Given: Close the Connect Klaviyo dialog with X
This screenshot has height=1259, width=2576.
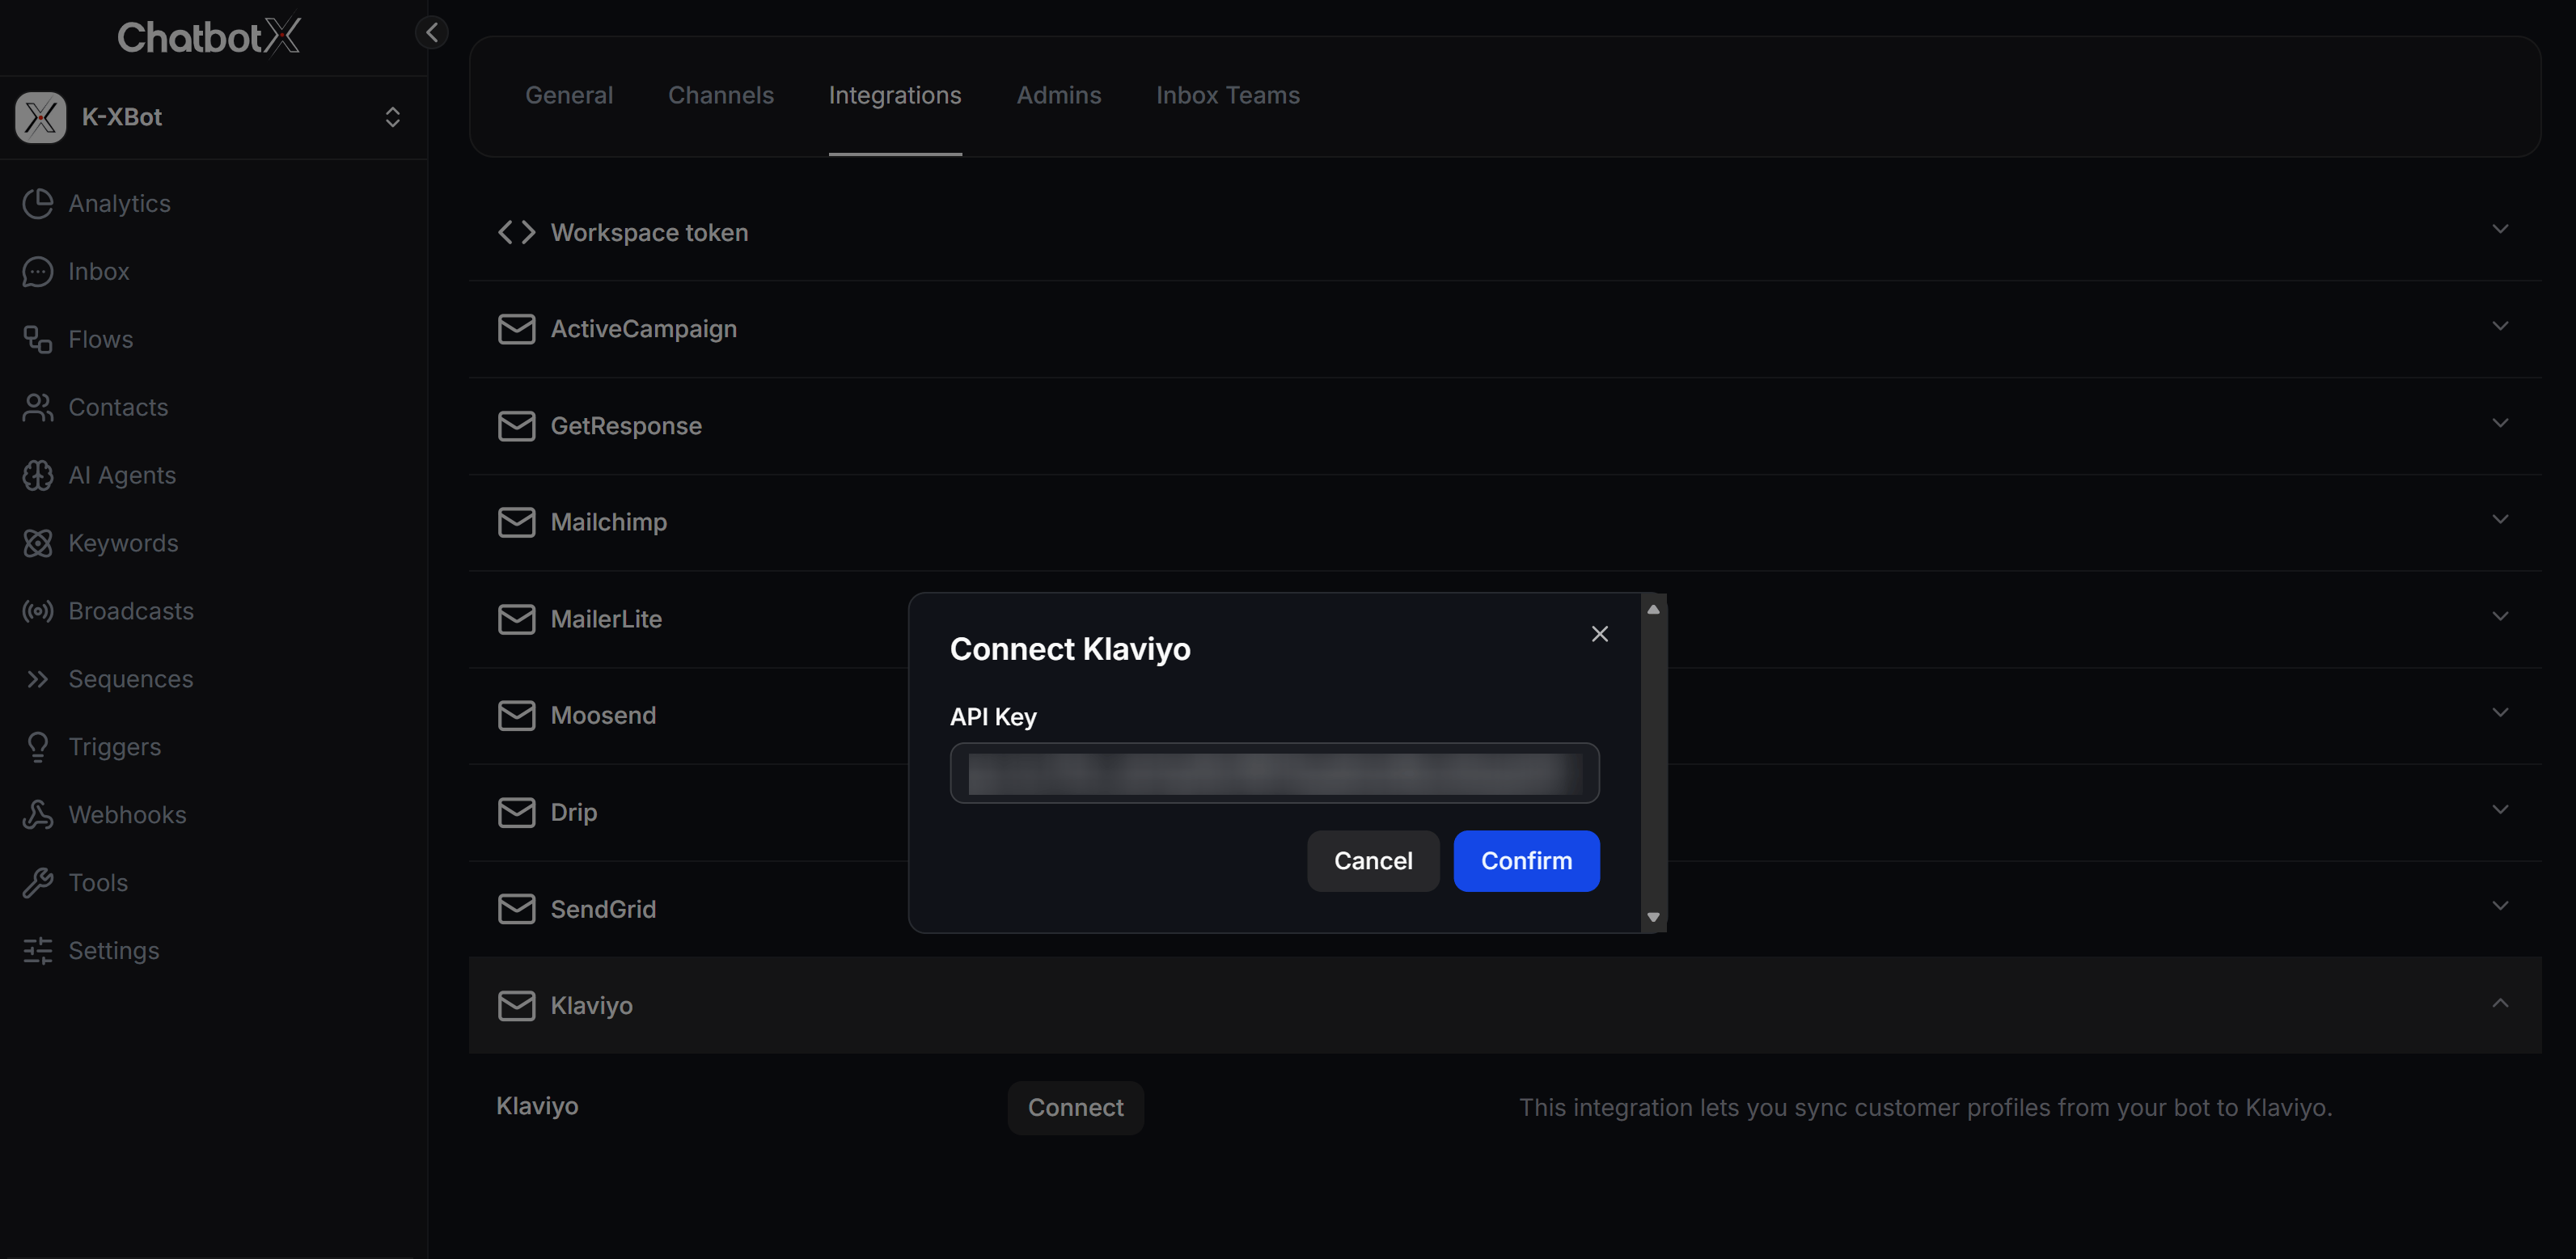Looking at the screenshot, I should [1600, 635].
